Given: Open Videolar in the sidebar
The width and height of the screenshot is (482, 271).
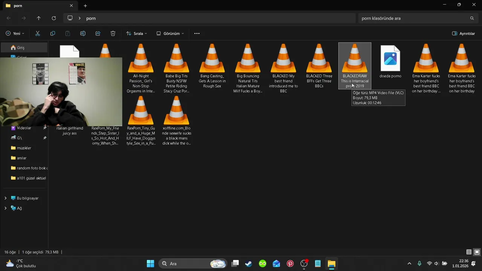Looking at the screenshot, I should [x=24, y=128].
